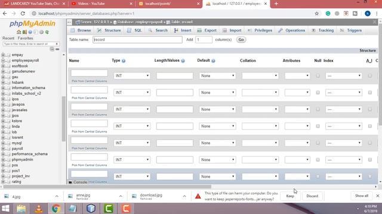The image size is (382, 214).
Task: Click the Length/Values help icon
Action: 183,61
